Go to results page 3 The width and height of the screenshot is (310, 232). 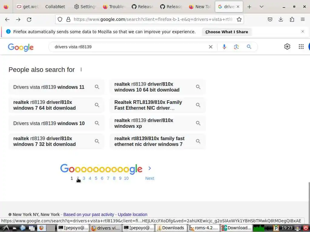(84, 178)
